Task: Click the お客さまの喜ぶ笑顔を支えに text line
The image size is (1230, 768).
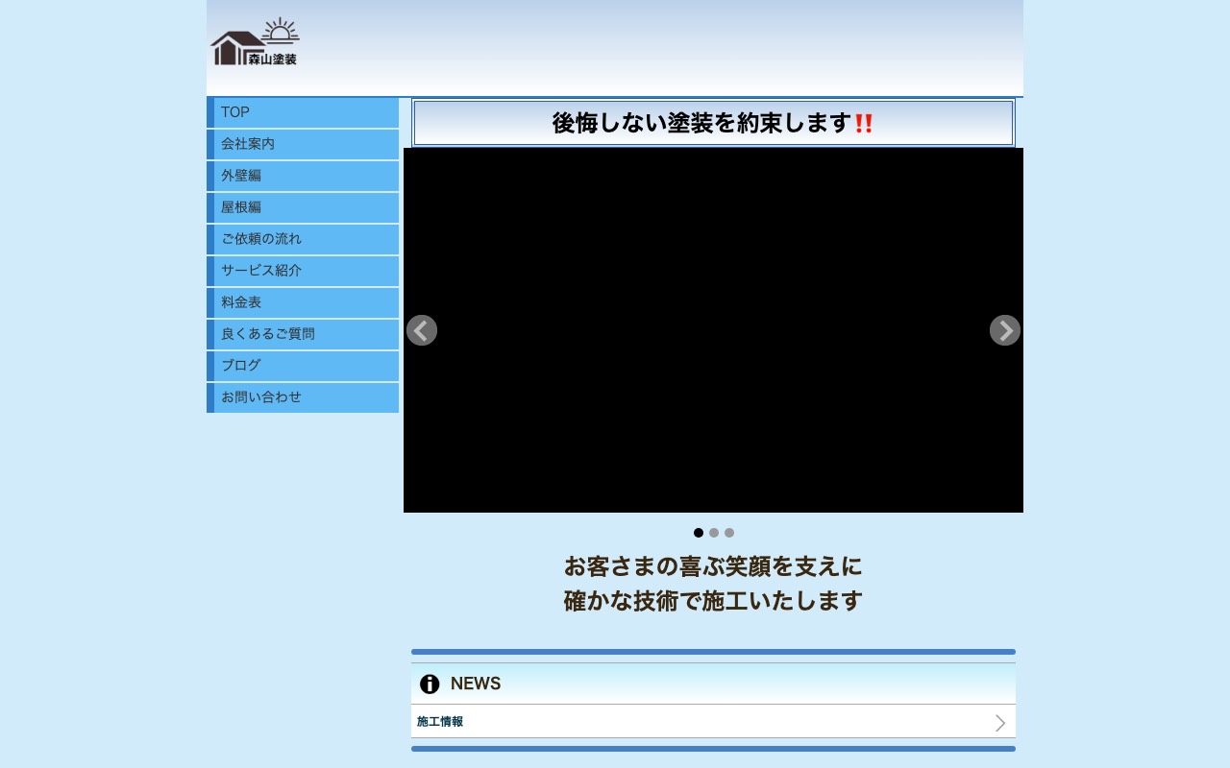Action: tap(713, 566)
